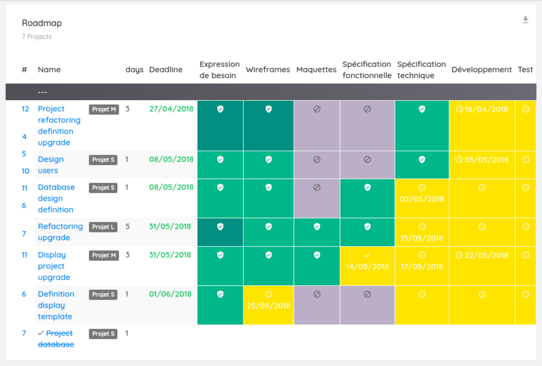Open the struck-through Project database link
This screenshot has height=366, width=542.
tap(56, 339)
